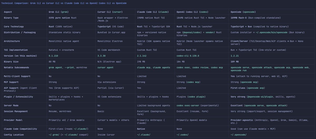The width and height of the screenshot is (316, 139).
Task: Click 'Primarily xAI / Grok models' cell
Action: tap(67, 120)
